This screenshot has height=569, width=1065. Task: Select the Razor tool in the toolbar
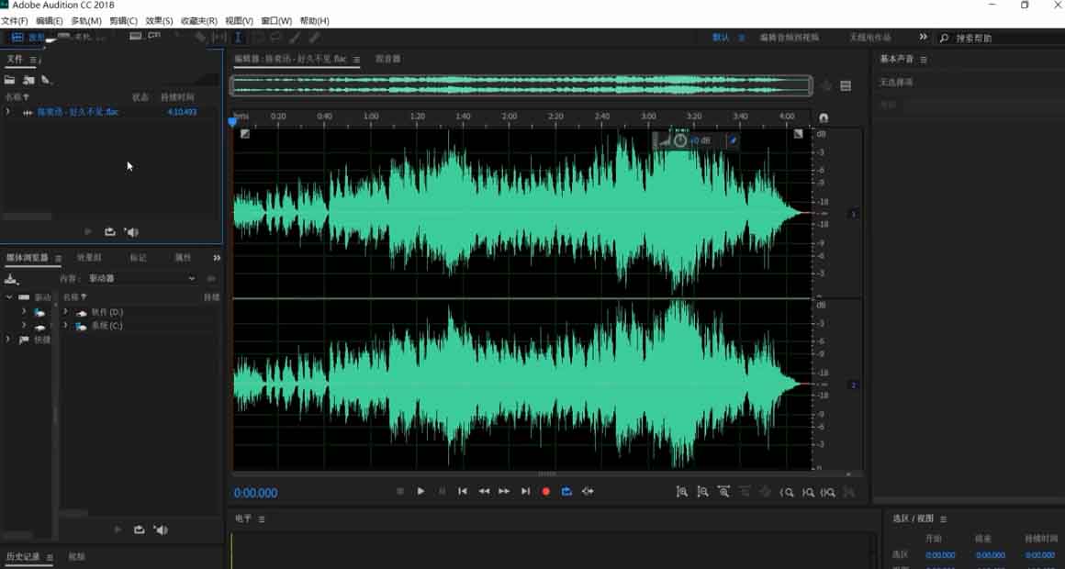coord(200,38)
